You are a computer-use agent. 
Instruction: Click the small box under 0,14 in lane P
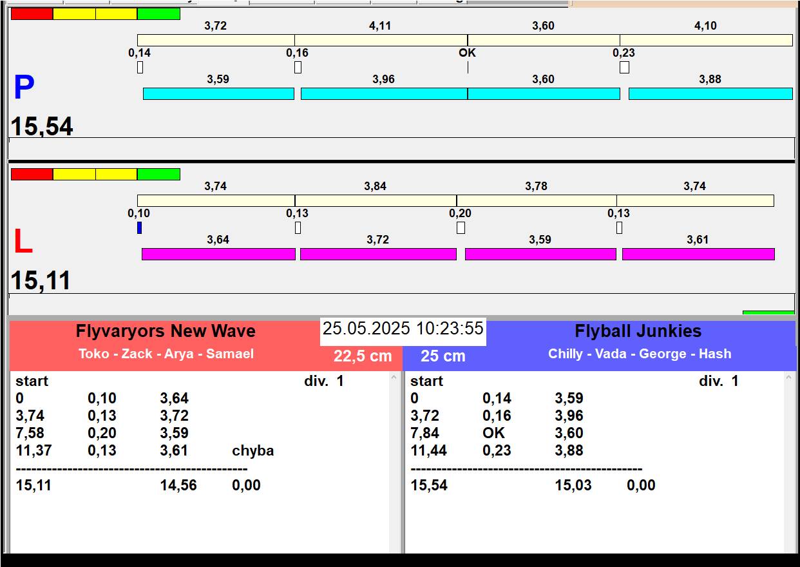pyautogui.click(x=140, y=67)
